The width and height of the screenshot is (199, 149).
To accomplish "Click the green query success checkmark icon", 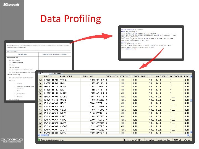I will tap(39, 140).
